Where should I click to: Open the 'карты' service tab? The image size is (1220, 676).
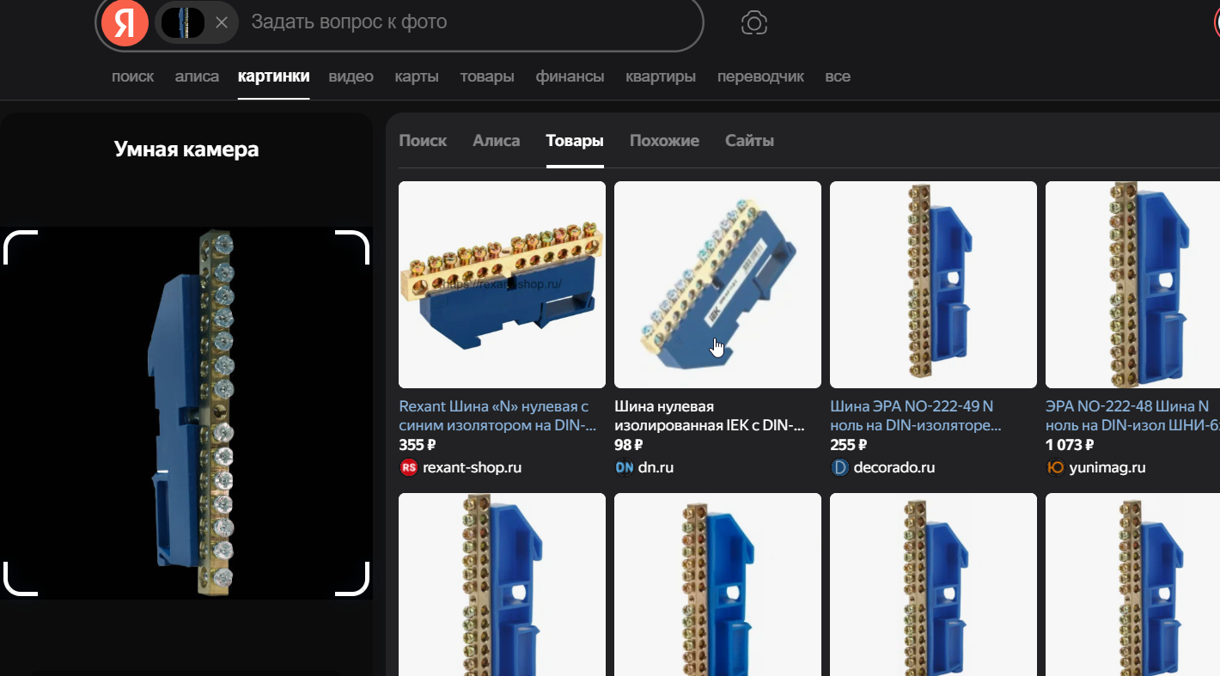pos(417,76)
